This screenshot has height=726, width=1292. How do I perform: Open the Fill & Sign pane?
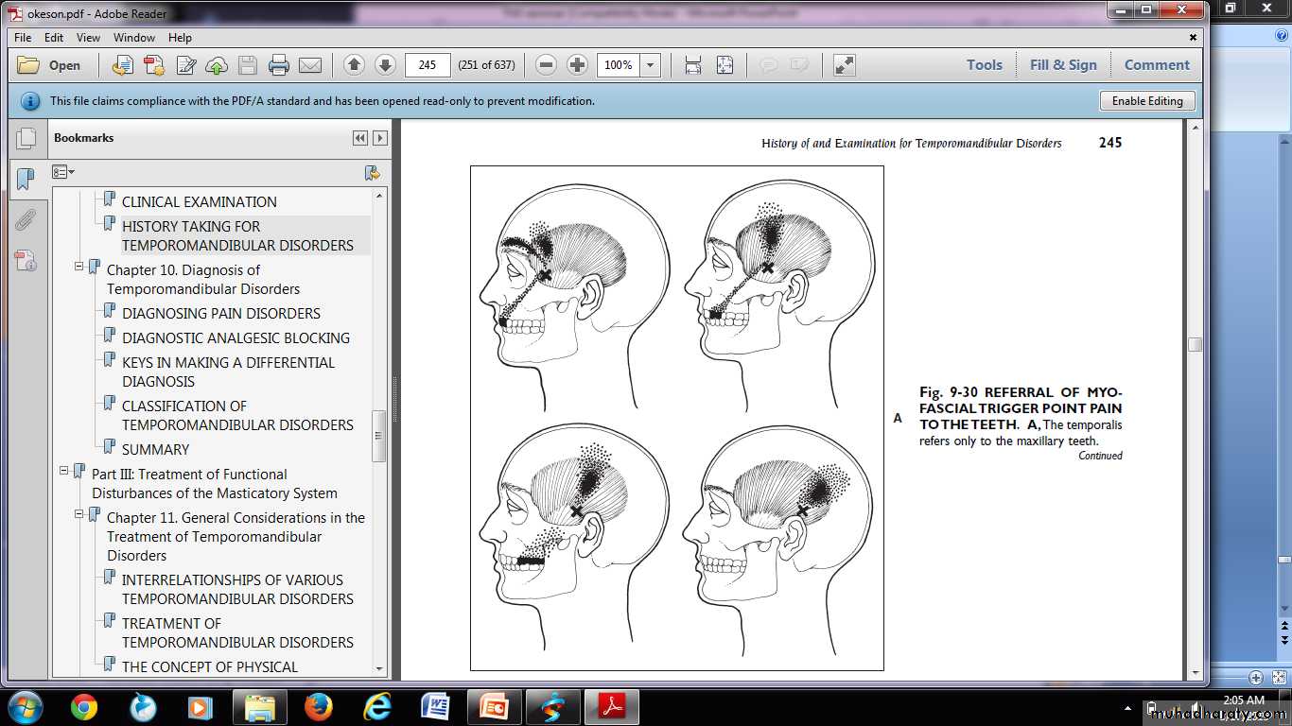click(1063, 65)
